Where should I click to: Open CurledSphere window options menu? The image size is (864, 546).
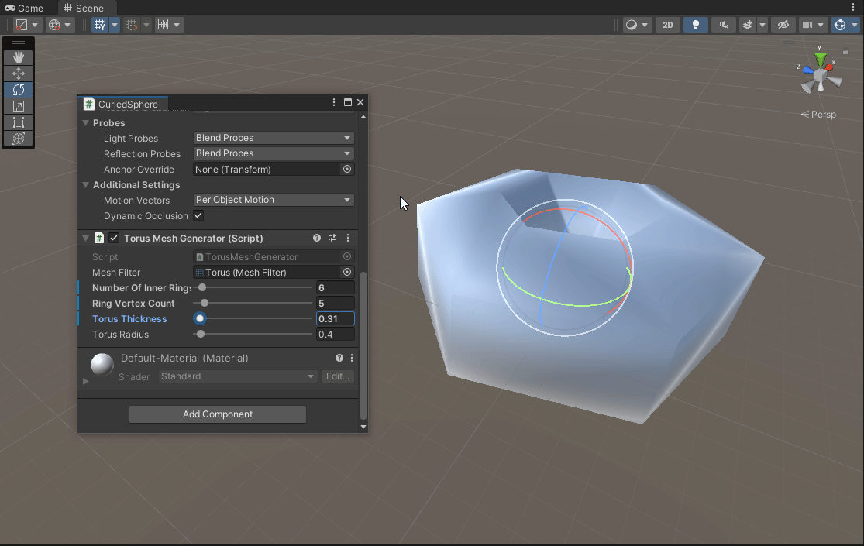tap(334, 102)
